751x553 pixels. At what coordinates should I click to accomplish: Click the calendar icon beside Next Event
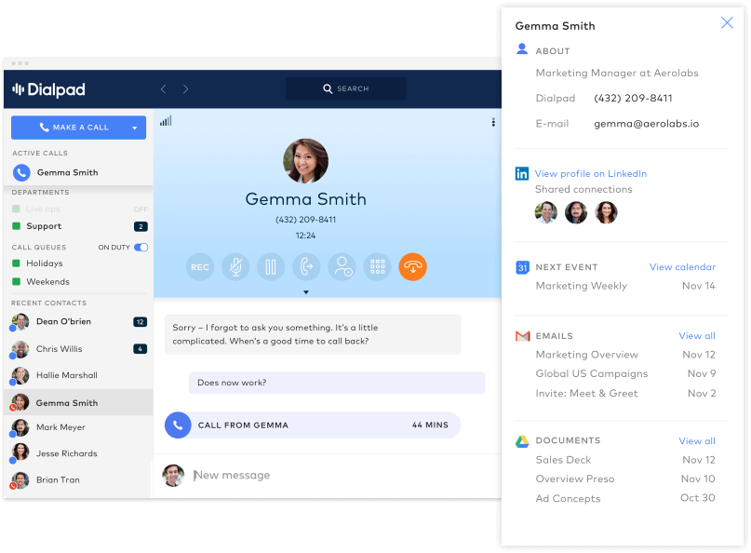pyautogui.click(x=522, y=267)
